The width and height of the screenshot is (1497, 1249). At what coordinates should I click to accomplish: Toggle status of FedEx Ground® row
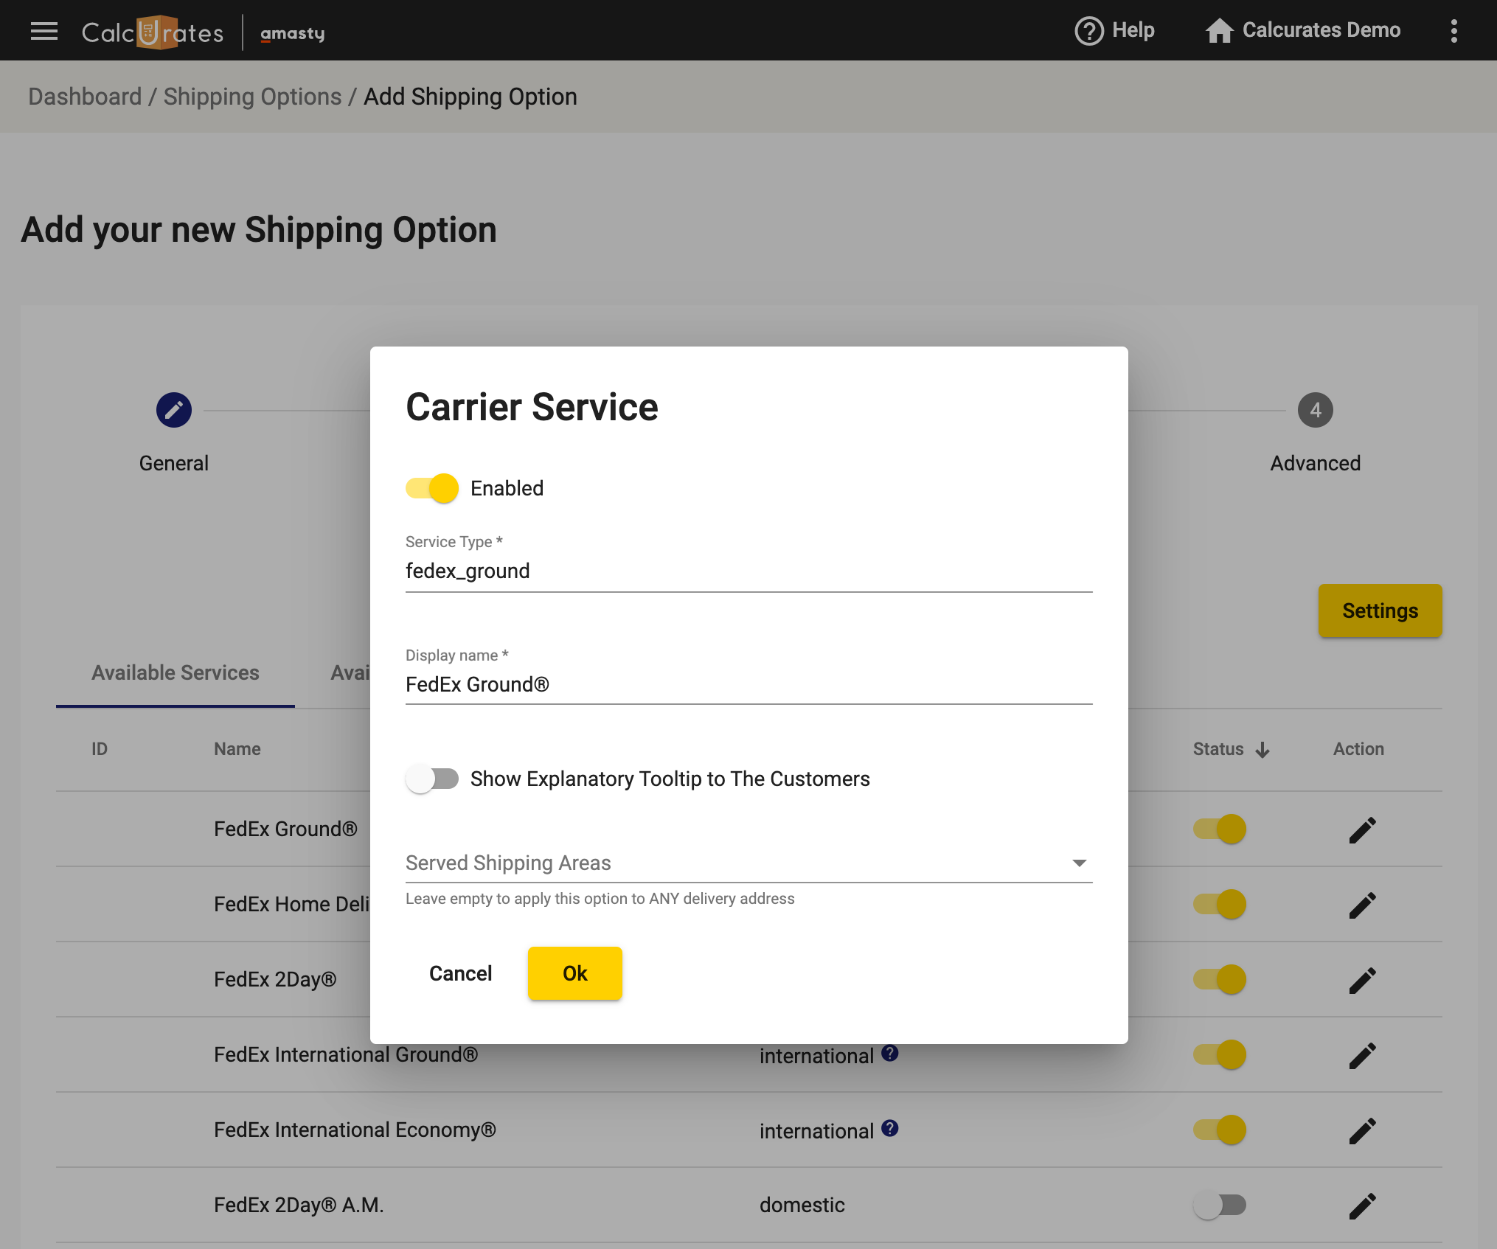[1220, 829]
